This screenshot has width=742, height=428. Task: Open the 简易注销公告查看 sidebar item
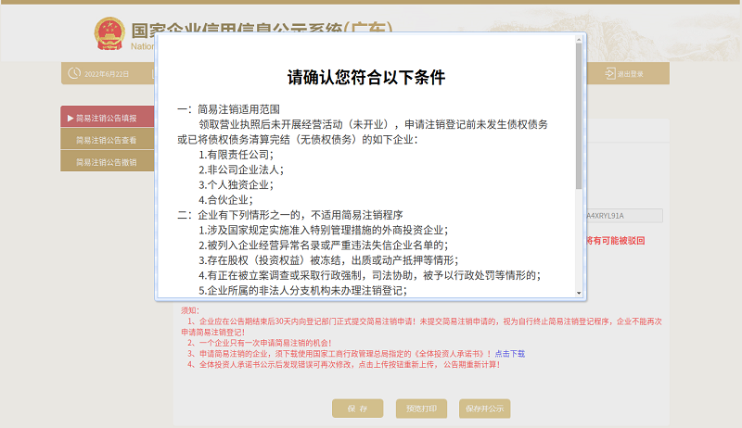(106, 141)
